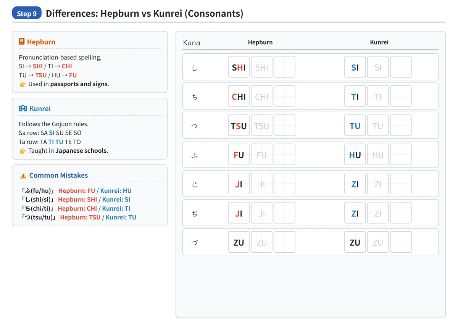Click the 'Kana' column header

[x=192, y=43]
